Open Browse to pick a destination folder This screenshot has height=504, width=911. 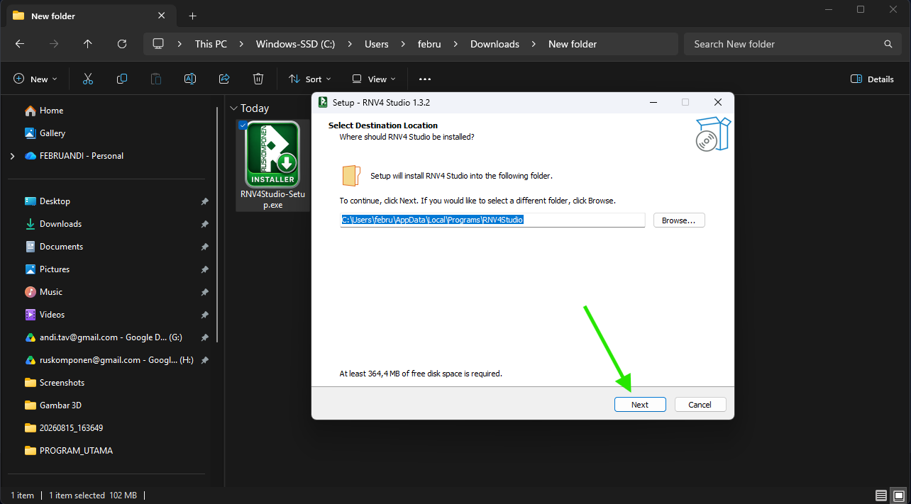coord(679,220)
